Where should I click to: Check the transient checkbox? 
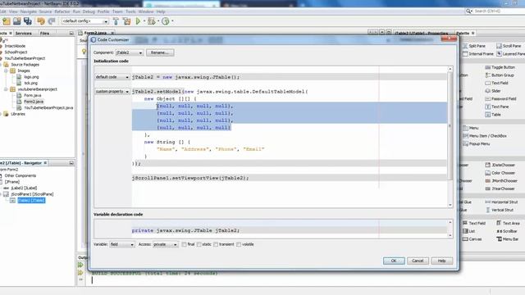pos(216,244)
